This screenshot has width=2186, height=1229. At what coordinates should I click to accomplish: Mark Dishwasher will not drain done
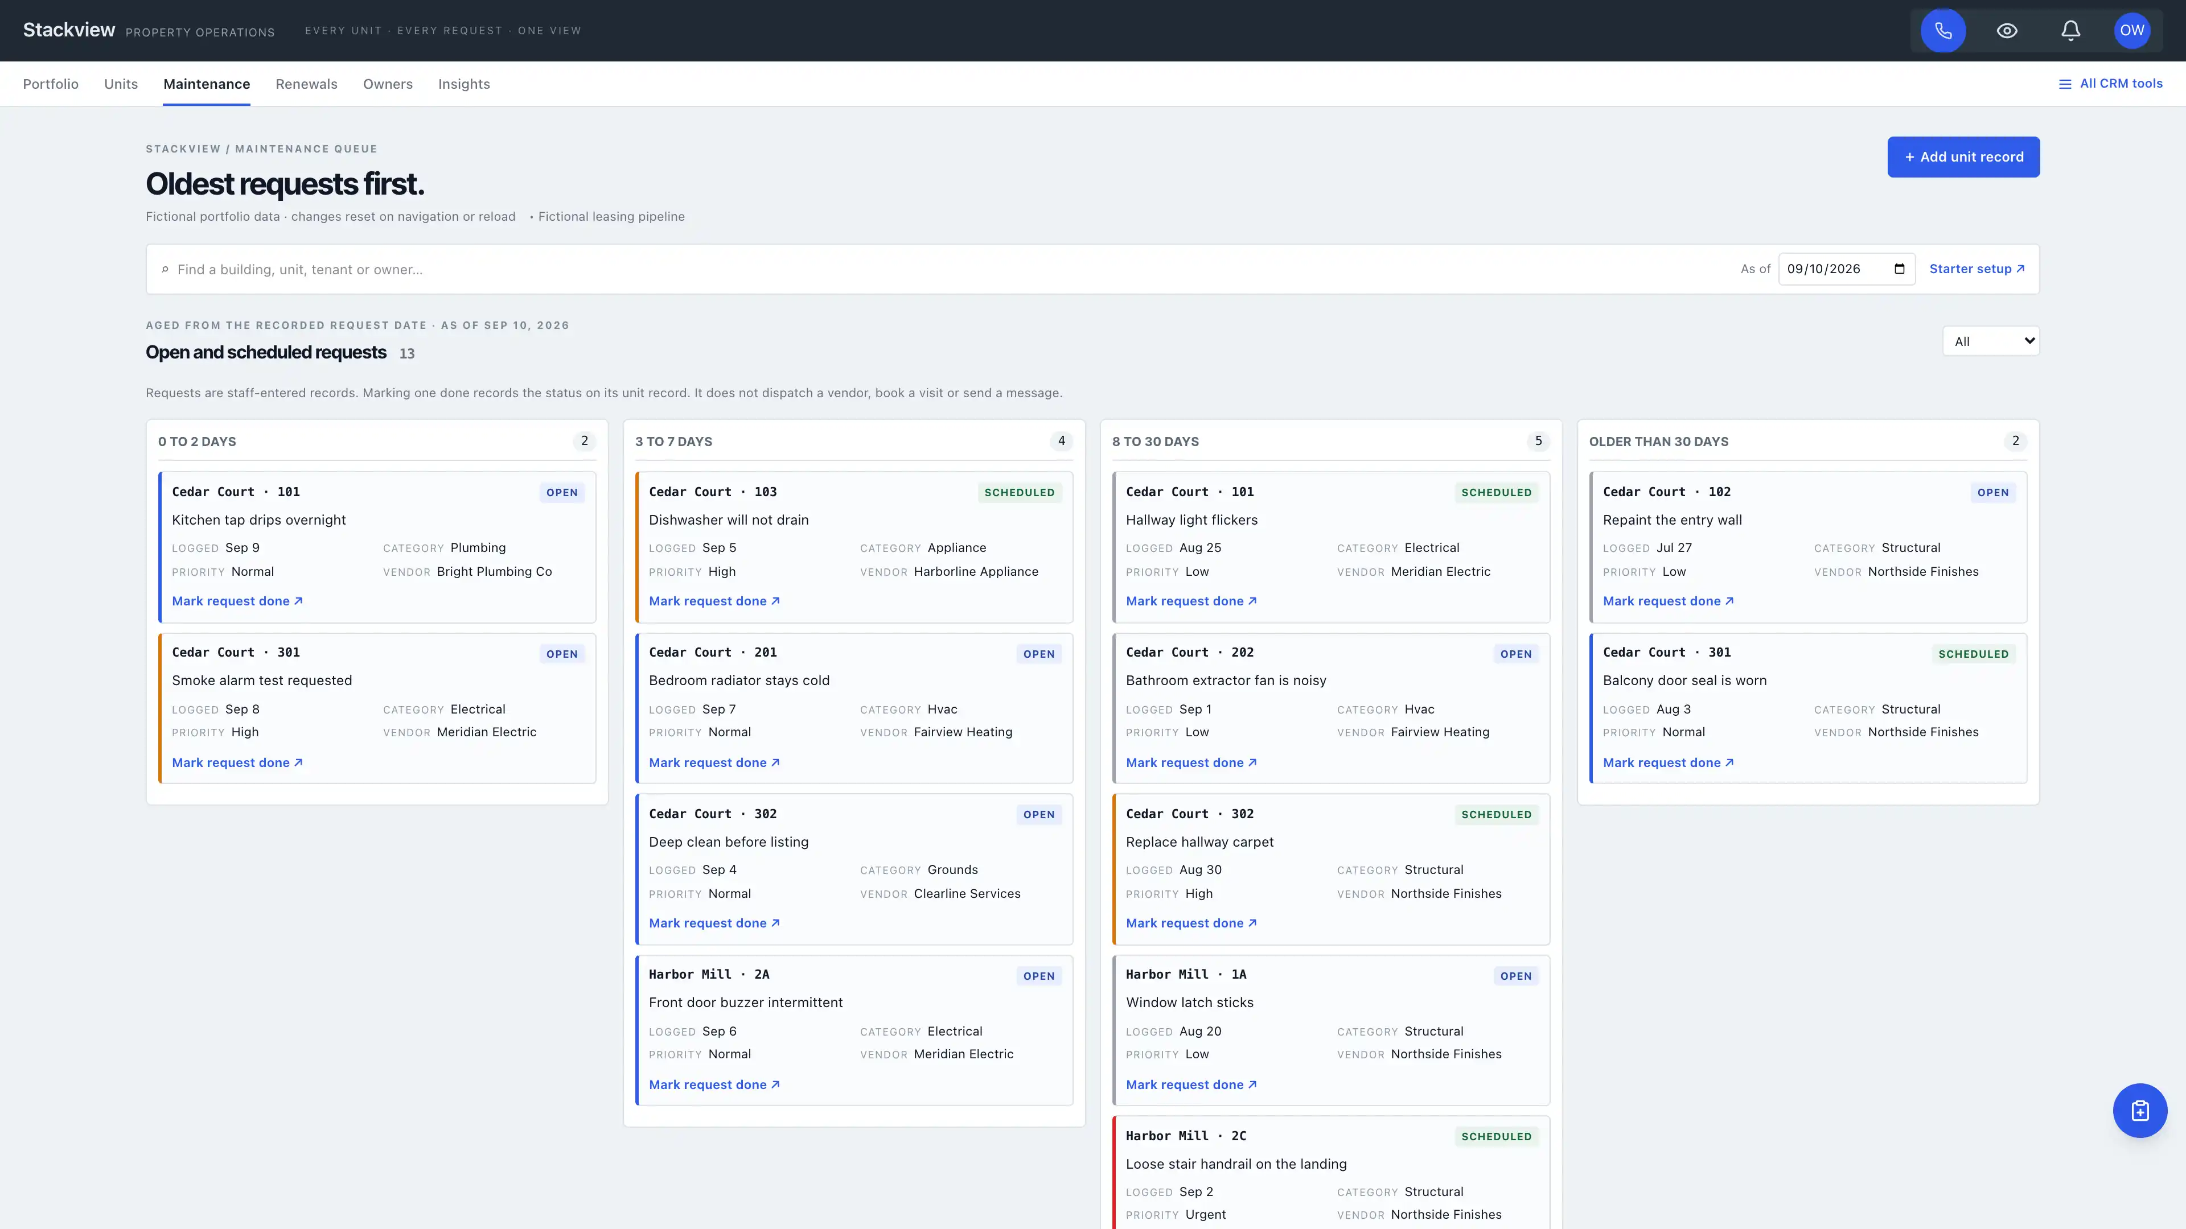pyautogui.click(x=714, y=601)
